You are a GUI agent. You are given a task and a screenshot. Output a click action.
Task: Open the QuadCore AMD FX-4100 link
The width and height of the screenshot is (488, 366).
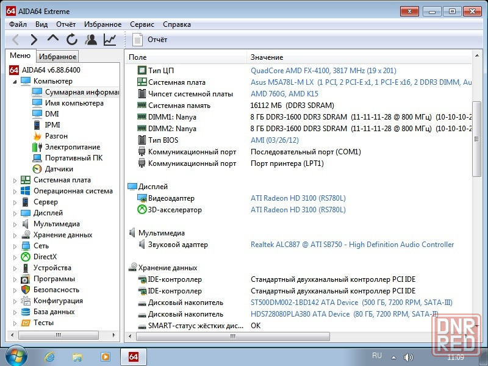(x=323, y=71)
